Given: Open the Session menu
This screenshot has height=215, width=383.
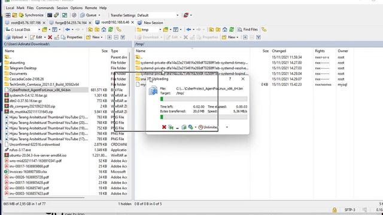Looking at the screenshot, I should click(x=62, y=8).
